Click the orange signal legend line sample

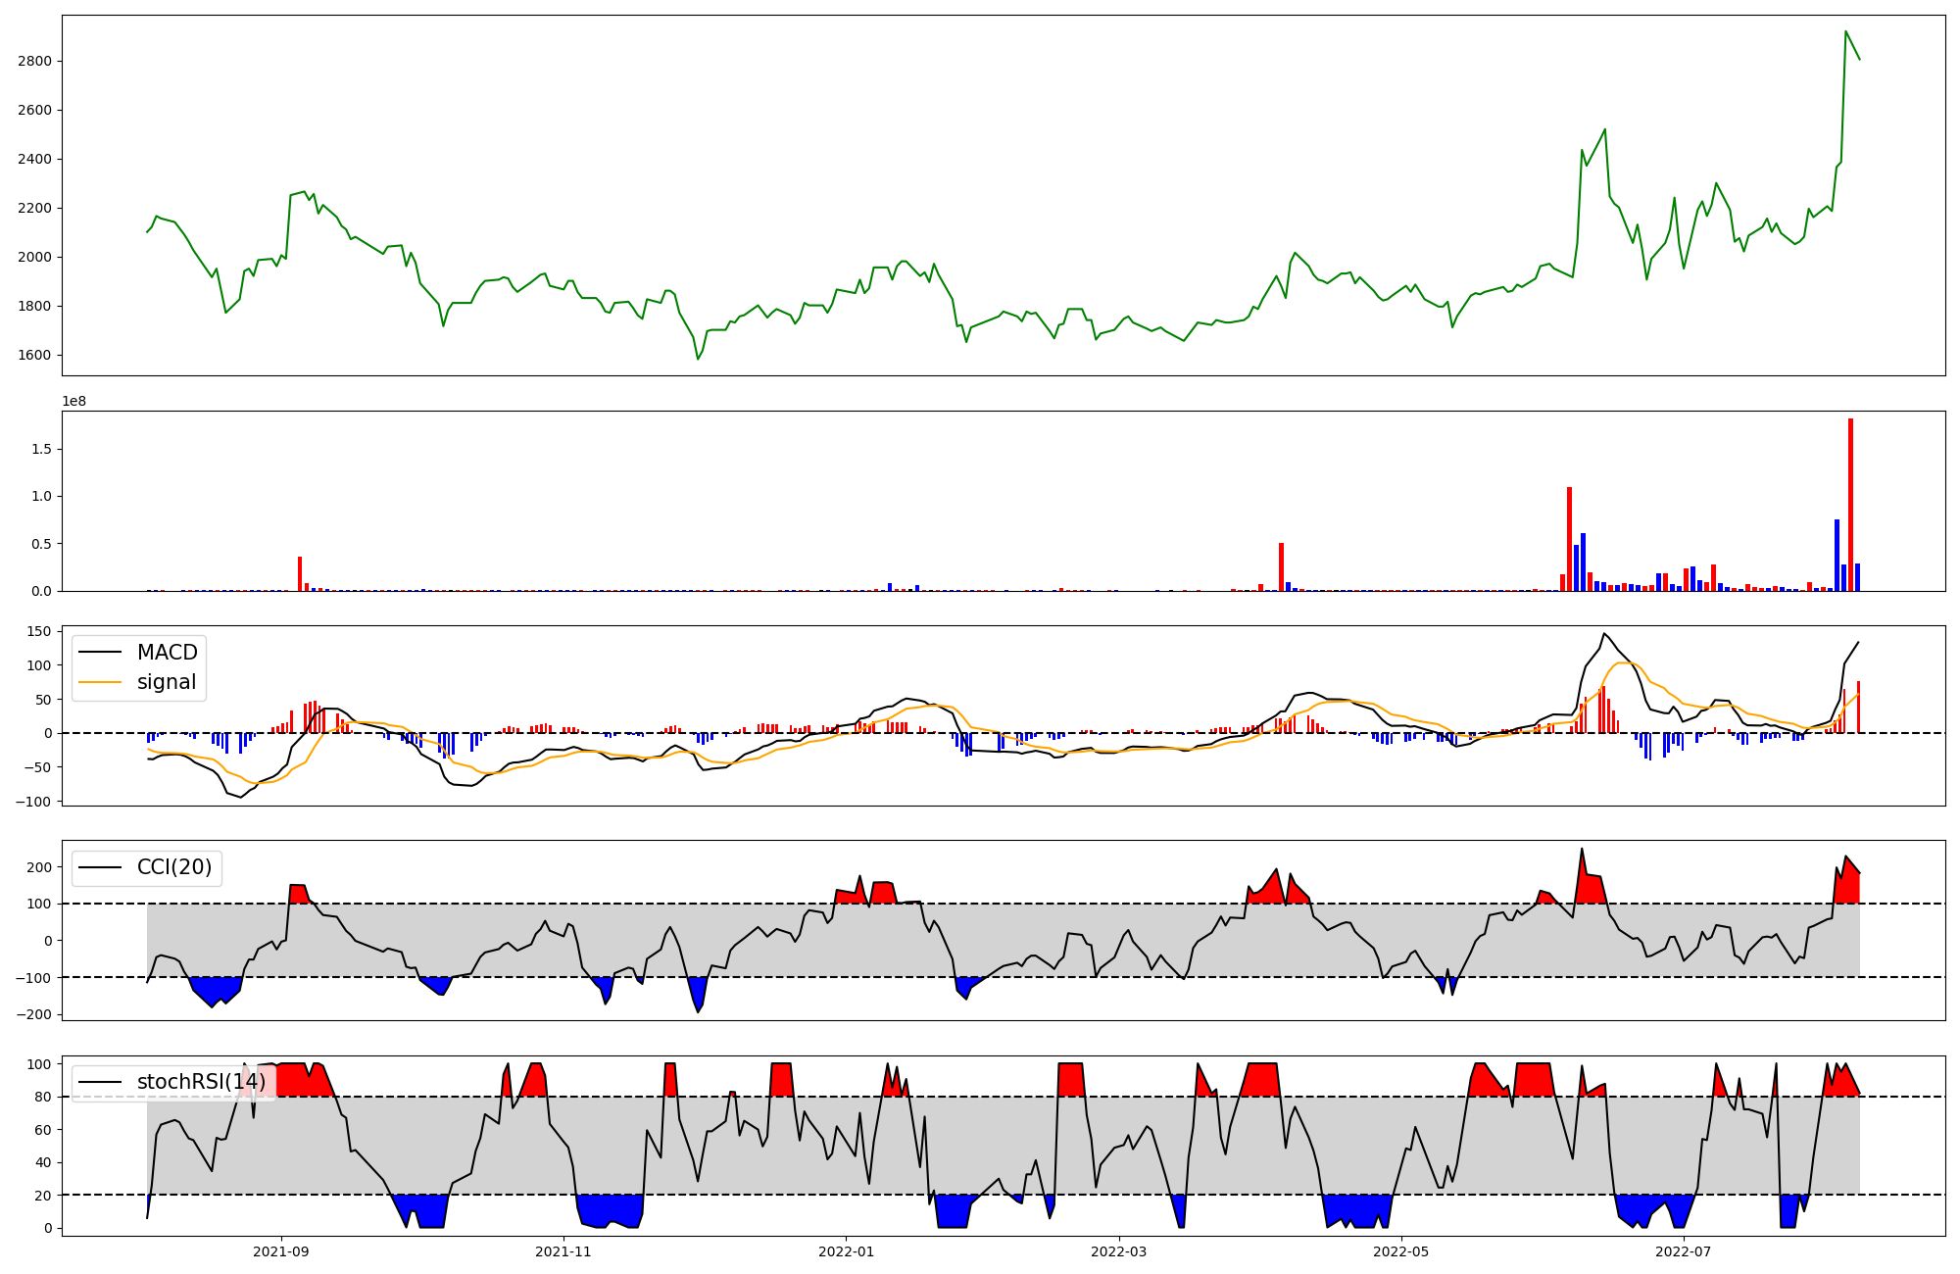pos(100,682)
